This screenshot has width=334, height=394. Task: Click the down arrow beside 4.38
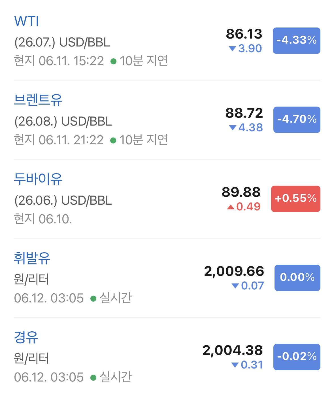click(x=233, y=128)
